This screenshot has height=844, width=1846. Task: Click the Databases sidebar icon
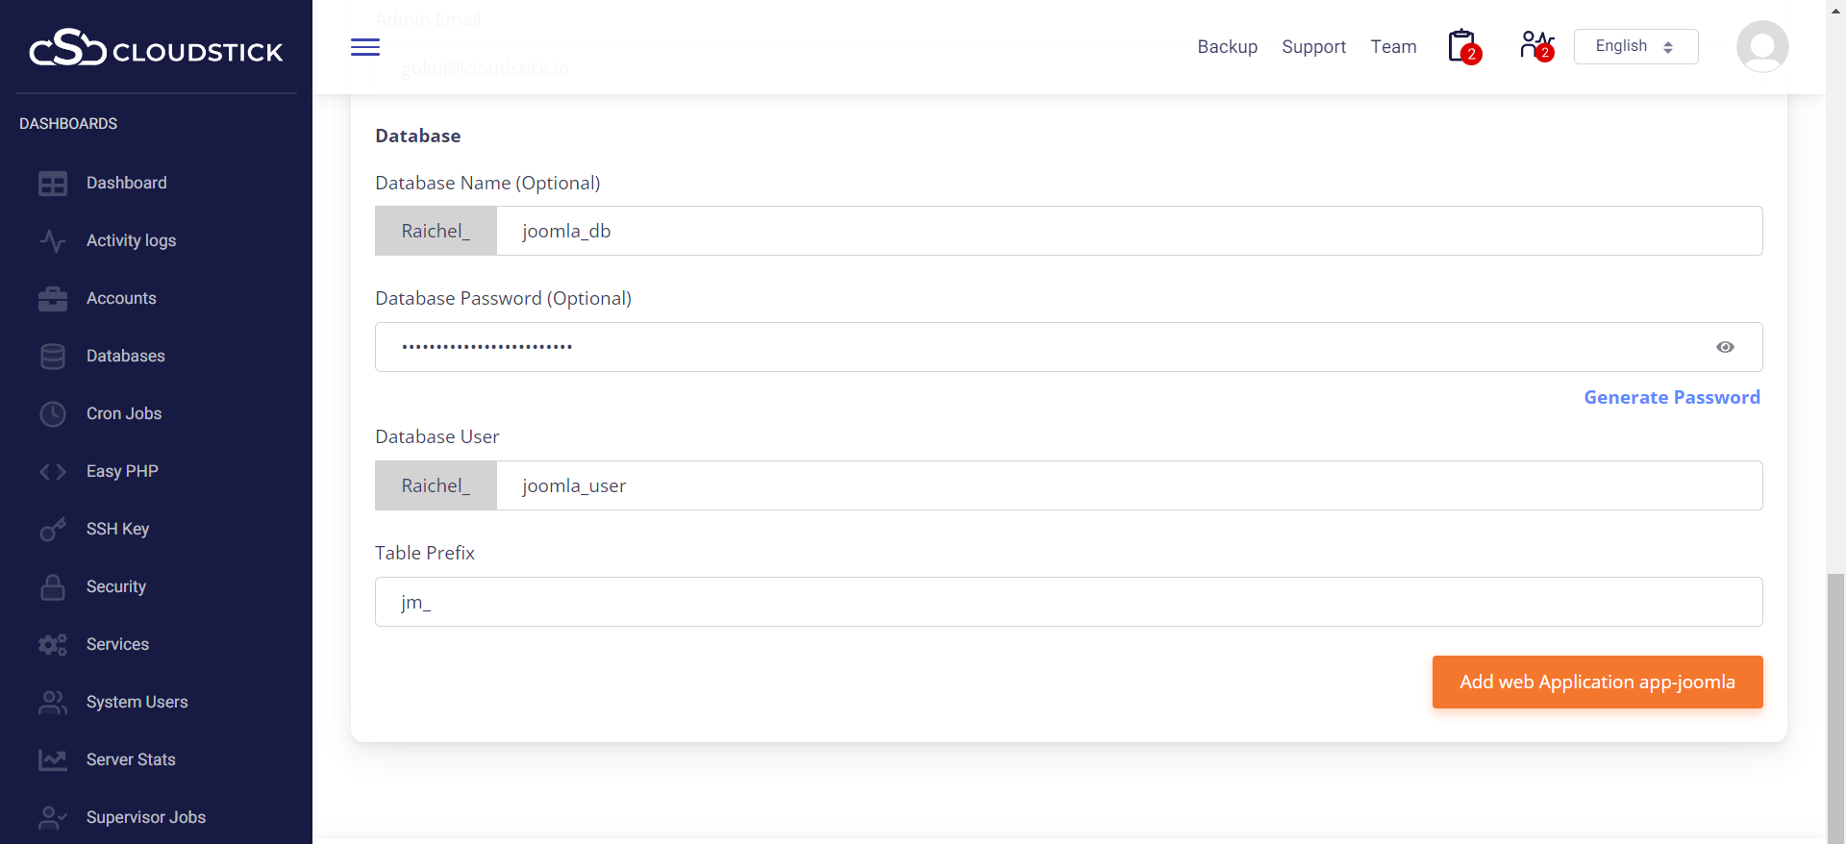point(53,357)
